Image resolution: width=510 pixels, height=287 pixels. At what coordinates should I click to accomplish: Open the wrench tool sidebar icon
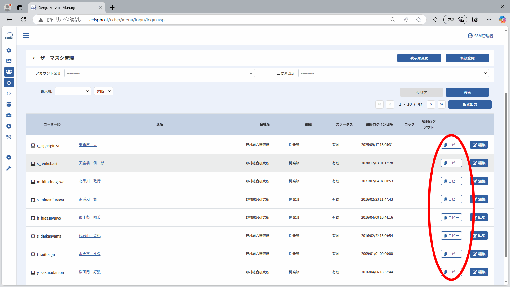[x=9, y=168]
